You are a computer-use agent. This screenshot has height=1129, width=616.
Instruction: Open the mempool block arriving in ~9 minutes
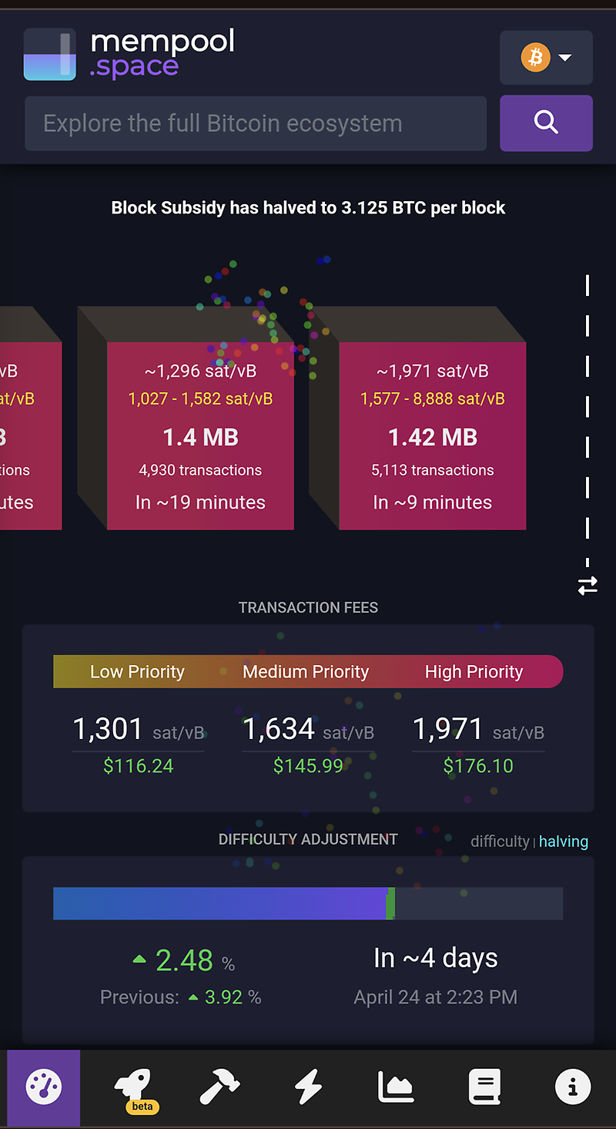click(x=433, y=435)
